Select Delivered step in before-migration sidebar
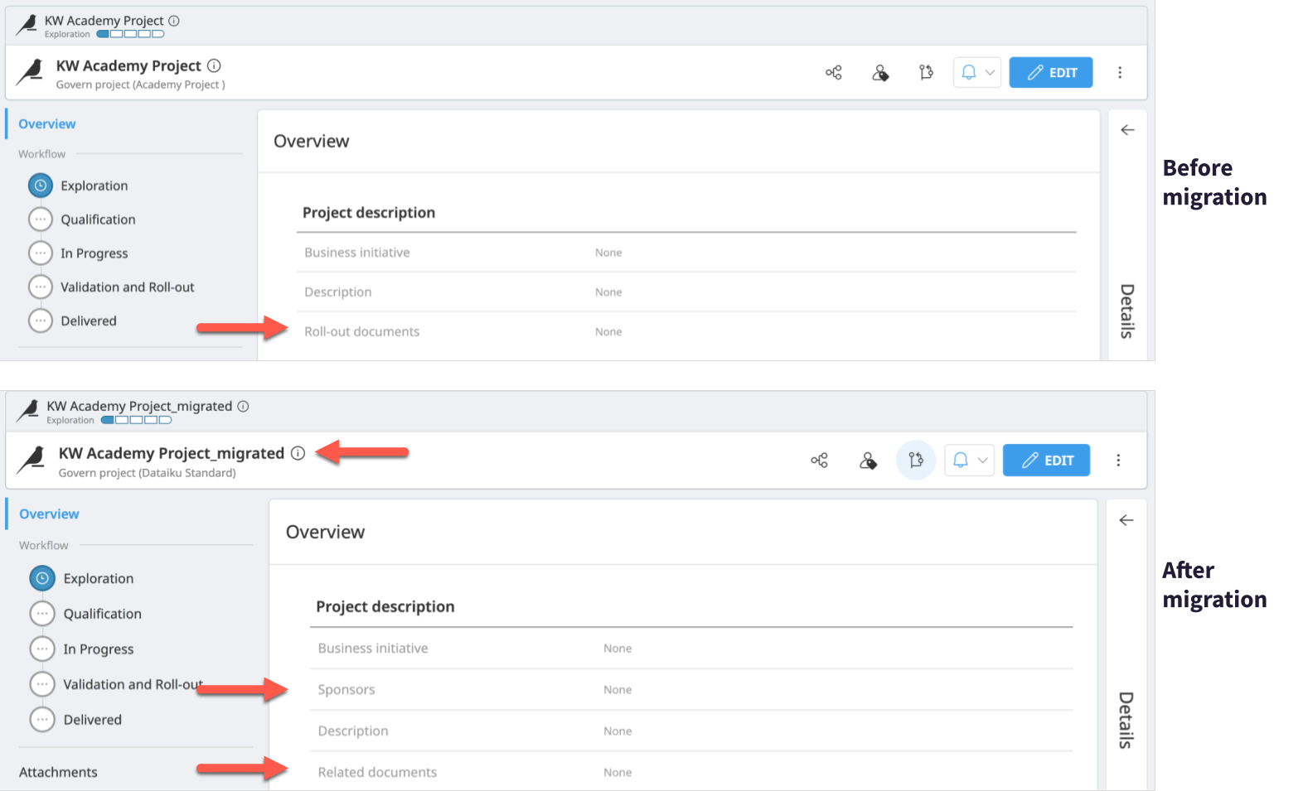1308x791 pixels. pos(72,321)
